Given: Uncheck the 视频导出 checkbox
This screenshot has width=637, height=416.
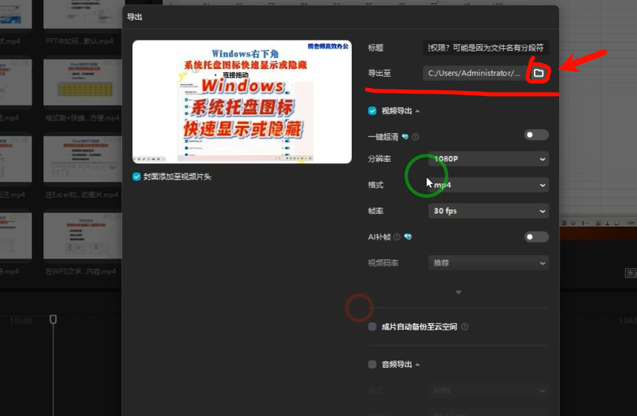Looking at the screenshot, I should click(x=372, y=111).
